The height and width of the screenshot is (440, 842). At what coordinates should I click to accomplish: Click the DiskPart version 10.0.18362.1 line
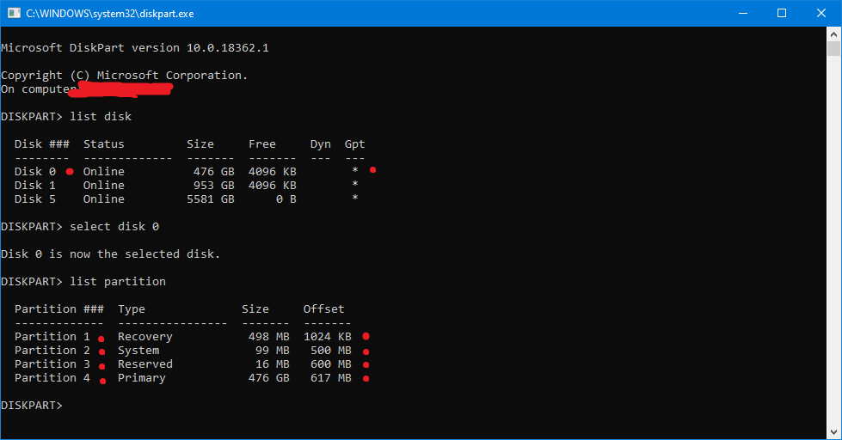[x=135, y=48]
